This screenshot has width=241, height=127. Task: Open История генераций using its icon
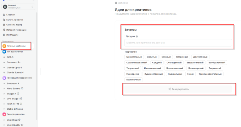point(4,30)
